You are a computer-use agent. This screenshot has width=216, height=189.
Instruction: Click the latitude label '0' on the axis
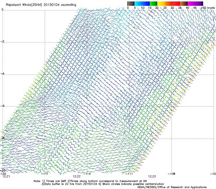point(2,10)
